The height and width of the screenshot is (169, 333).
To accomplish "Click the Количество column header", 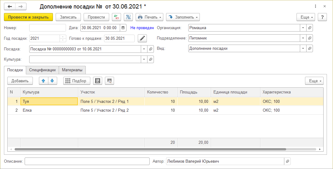I will [161, 92].
